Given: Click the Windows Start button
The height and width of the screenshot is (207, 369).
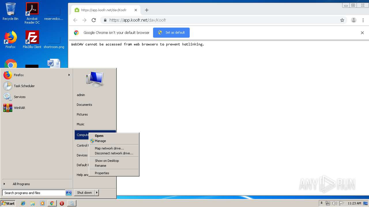Looking at the screenshot, I should coord(8,203).
